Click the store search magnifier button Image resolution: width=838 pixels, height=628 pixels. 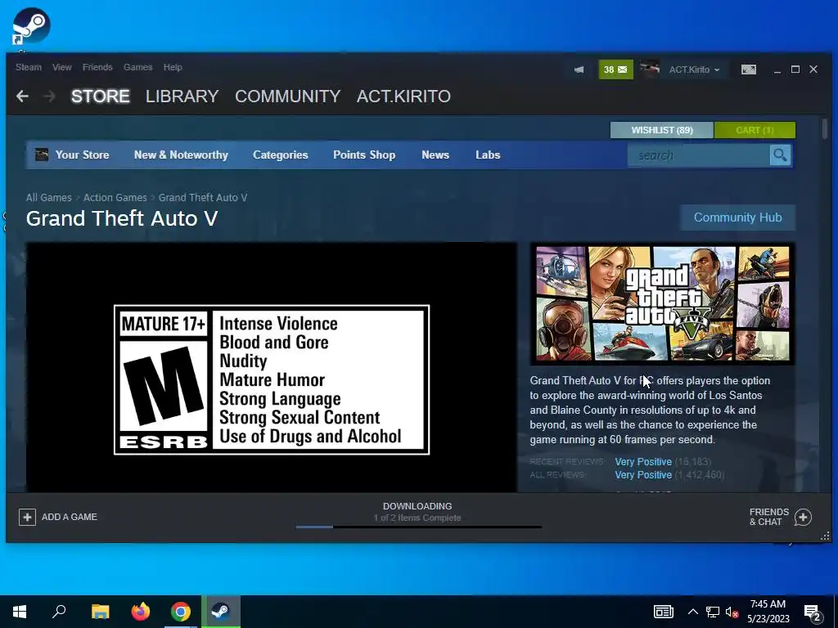780,155
